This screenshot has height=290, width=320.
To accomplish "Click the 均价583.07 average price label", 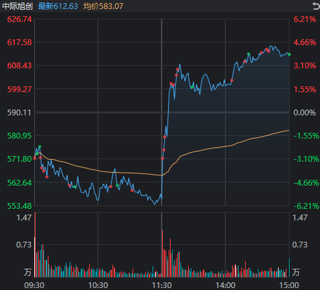I will [x=103, y=6].
